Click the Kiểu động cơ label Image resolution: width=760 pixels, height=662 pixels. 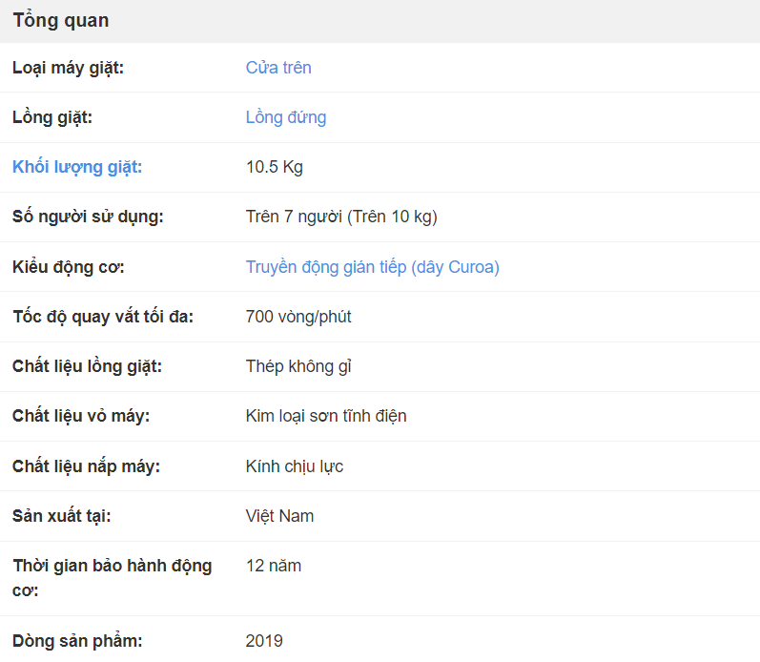coord(69,267)
